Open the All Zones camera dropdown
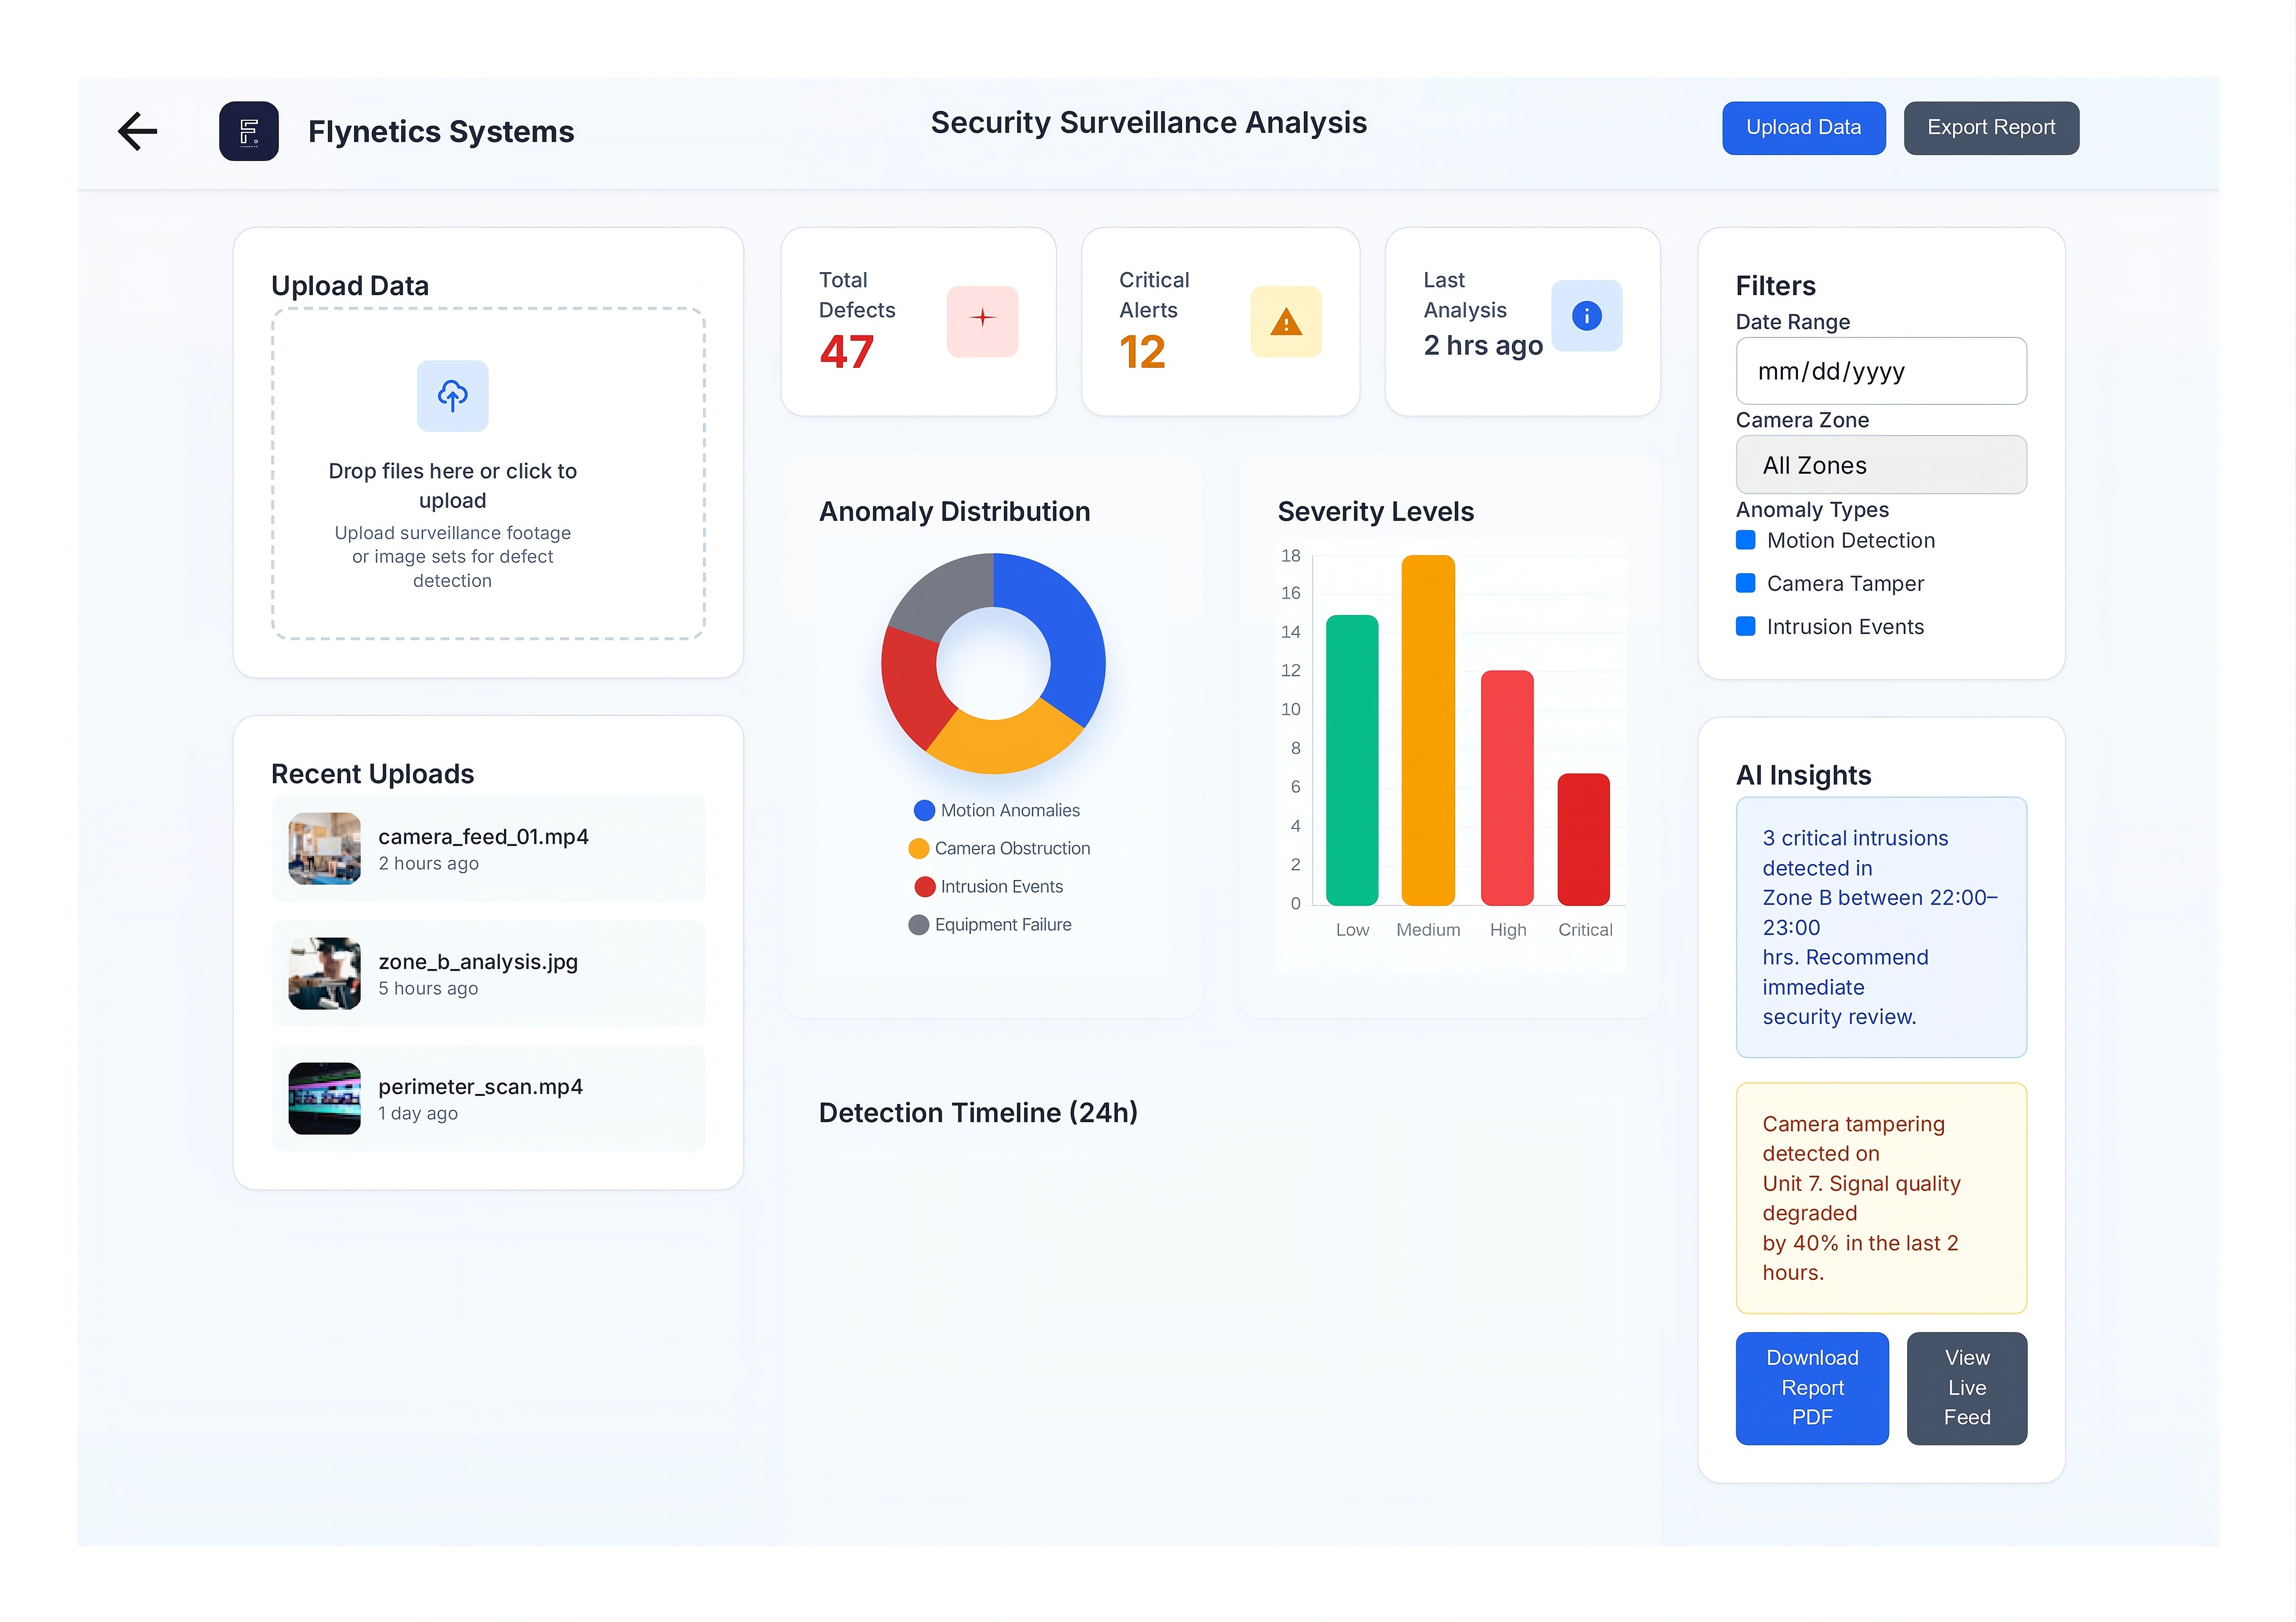 point(1881,465)
